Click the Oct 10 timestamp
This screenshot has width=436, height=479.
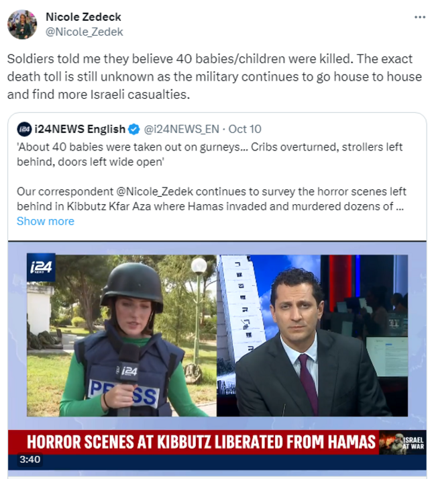coord(245,129)
